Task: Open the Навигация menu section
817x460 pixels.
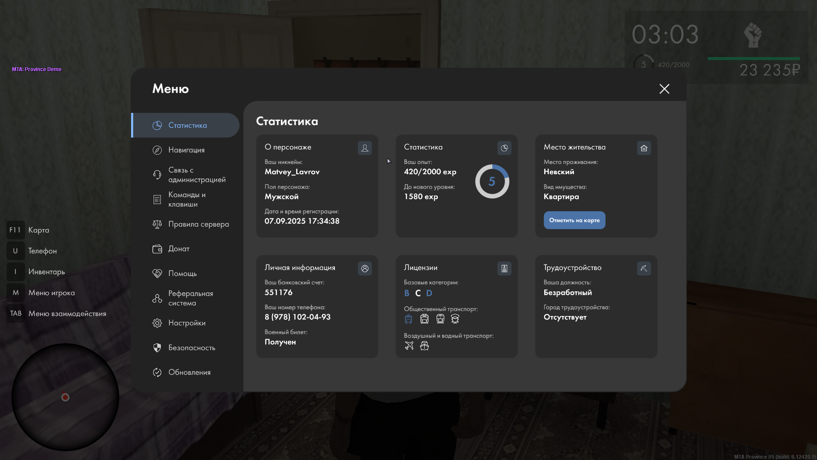Action: (x=186, y=150)
